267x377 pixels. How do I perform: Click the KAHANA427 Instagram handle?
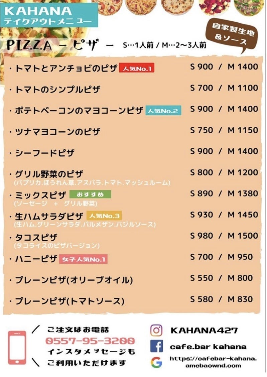(x=204, y=331)
